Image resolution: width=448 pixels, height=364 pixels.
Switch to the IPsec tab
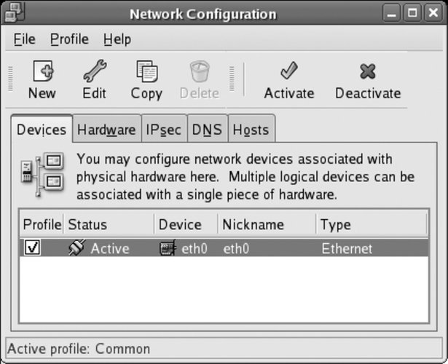pos(164,130)
